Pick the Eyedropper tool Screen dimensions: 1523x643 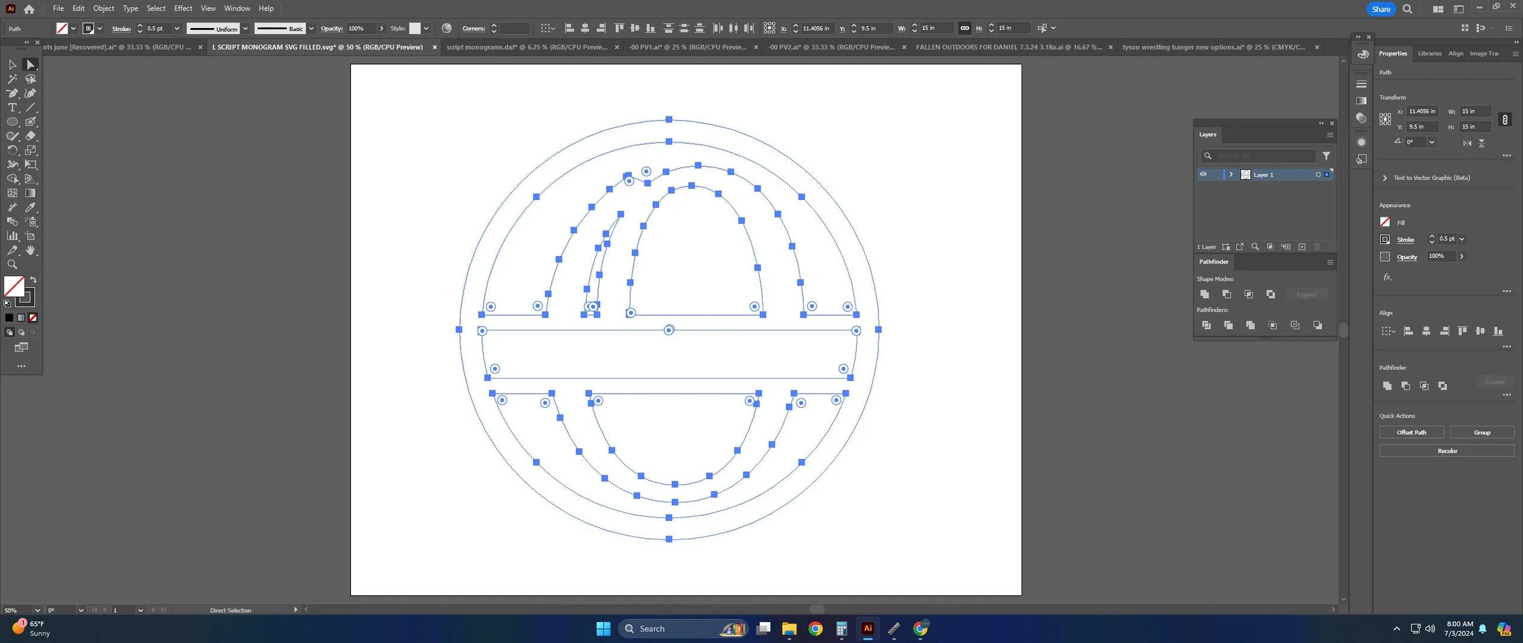(30, 207)
